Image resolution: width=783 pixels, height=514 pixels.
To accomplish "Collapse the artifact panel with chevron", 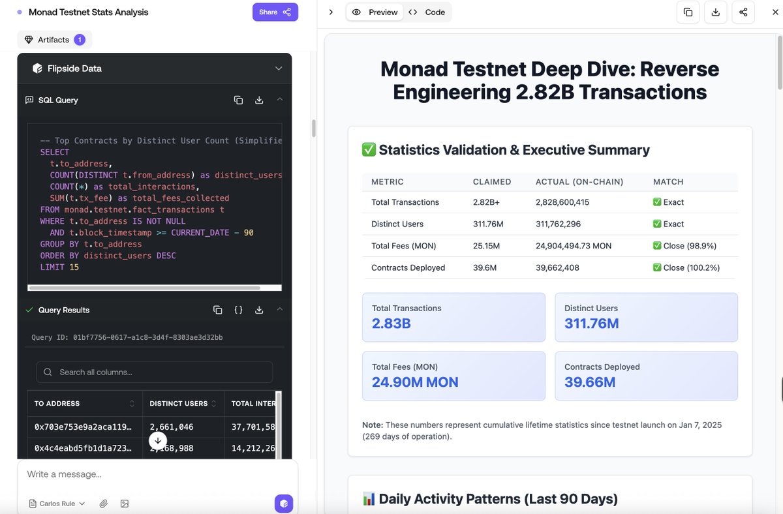I will point(331,12).
